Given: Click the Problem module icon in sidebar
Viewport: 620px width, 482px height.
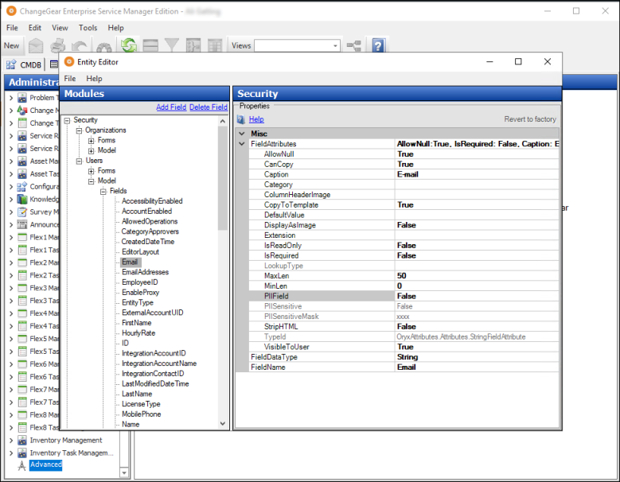Looking at the screenshot, I should 22,98.
